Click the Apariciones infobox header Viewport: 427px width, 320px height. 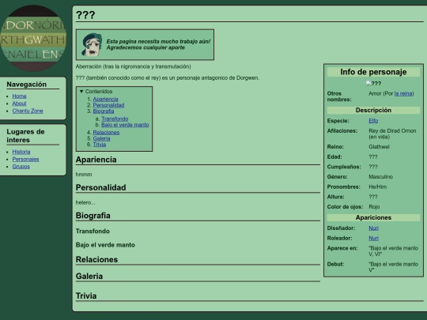373,217
